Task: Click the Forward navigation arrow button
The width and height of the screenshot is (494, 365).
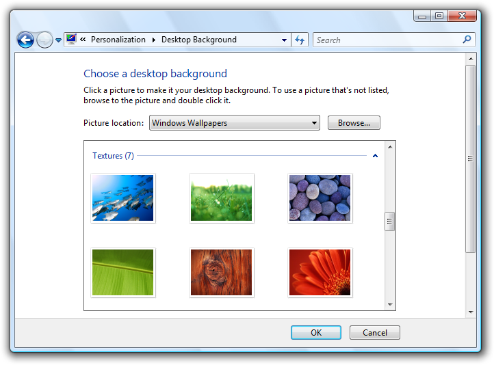Action: (44, 40)
